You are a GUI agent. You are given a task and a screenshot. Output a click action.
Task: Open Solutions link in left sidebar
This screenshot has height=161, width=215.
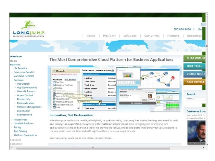click(16, 140)
